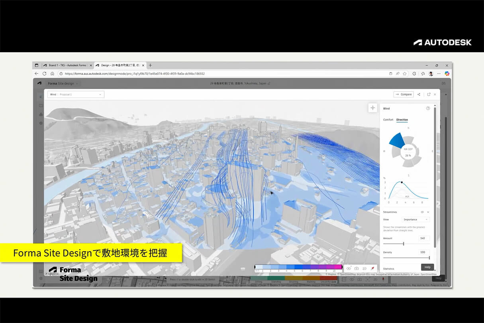Click the crosshair locate button on the map
Screen dimensions: 484x323
pyautogui.click(x=372, y=108)
